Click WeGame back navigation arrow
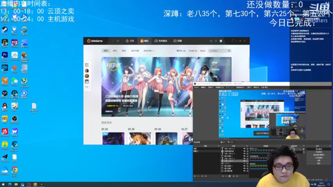Viewport: 333px width, 187px height. 113,41
